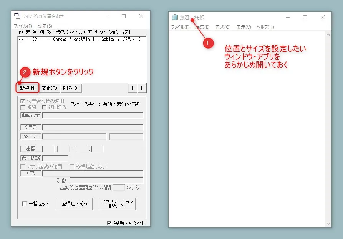Launch app via アプリケーション起動(A) button
Viewport: 343px width, 239px height.
tap(118, 203)
